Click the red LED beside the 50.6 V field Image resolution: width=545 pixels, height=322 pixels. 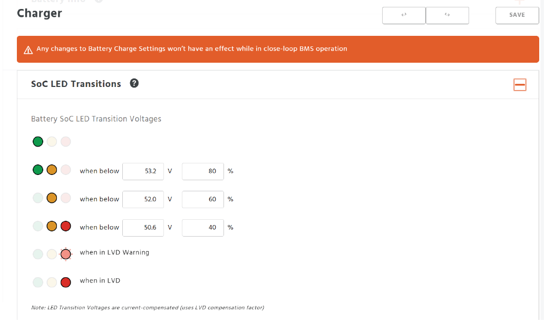point(65,226)
